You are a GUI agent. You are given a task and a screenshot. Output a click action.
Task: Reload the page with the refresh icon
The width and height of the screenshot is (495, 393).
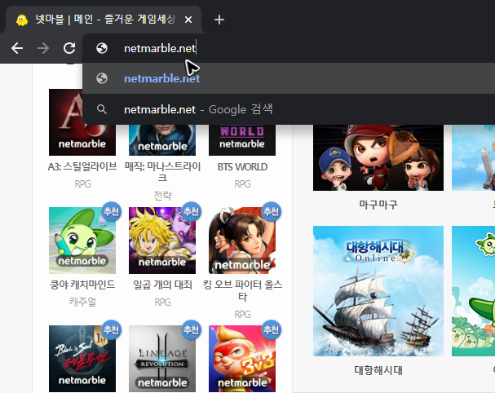69,48
